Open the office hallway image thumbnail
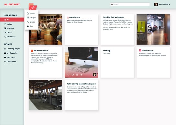The width and height of the screenshot is (176, 125). (153, 29)
